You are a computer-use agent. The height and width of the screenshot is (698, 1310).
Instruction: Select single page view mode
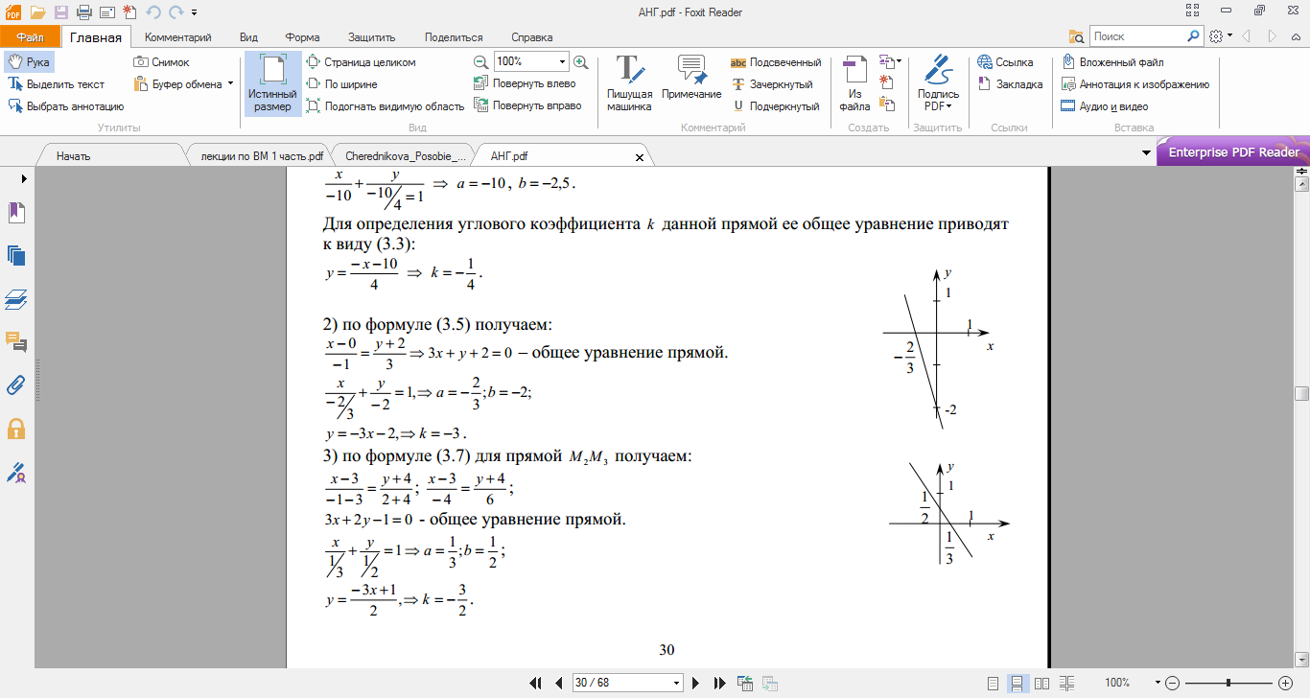[993, 683]
